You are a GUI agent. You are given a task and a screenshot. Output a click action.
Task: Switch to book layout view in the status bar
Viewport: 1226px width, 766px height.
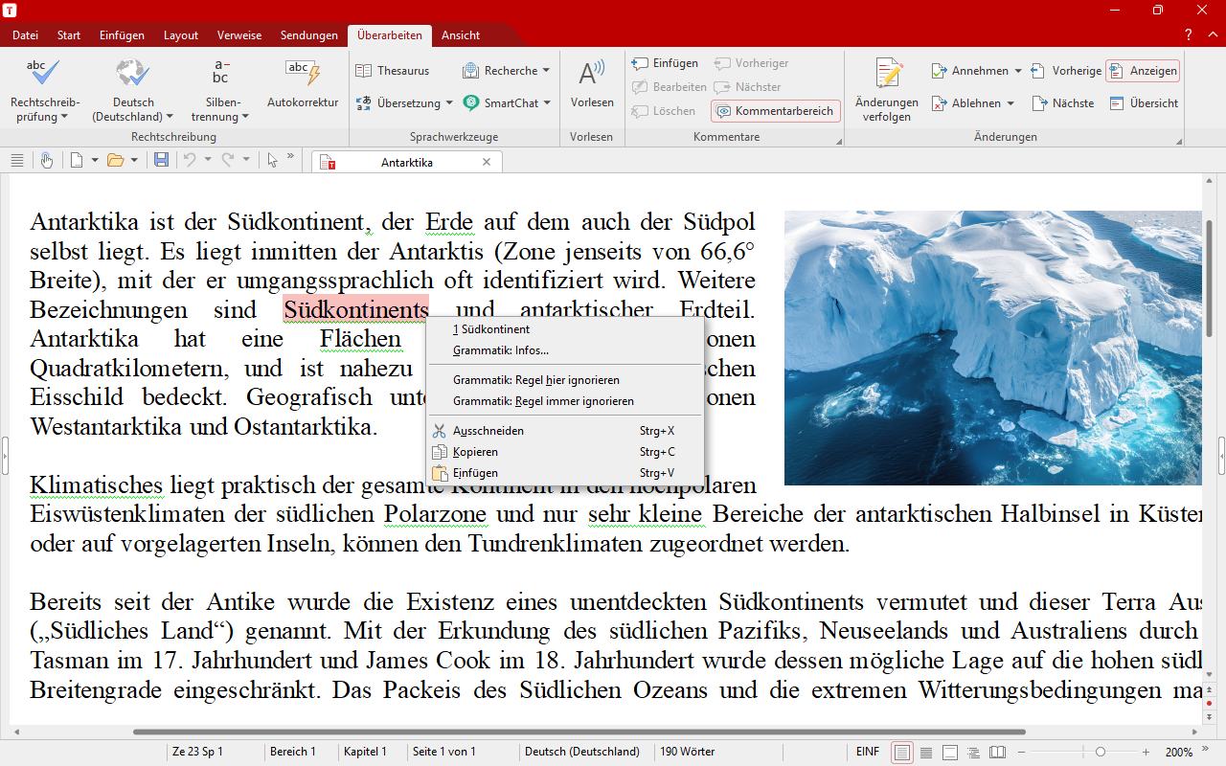coord(997,752)
